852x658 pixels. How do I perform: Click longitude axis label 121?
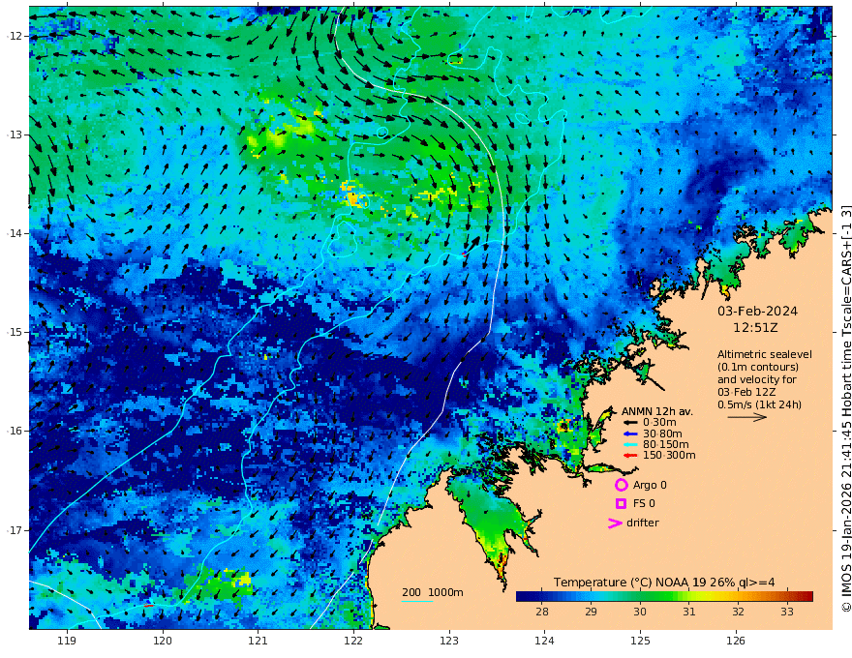[x=259, y=642]
